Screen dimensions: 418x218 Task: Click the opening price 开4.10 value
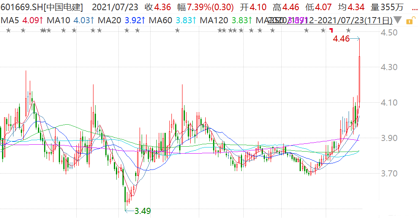253,7
